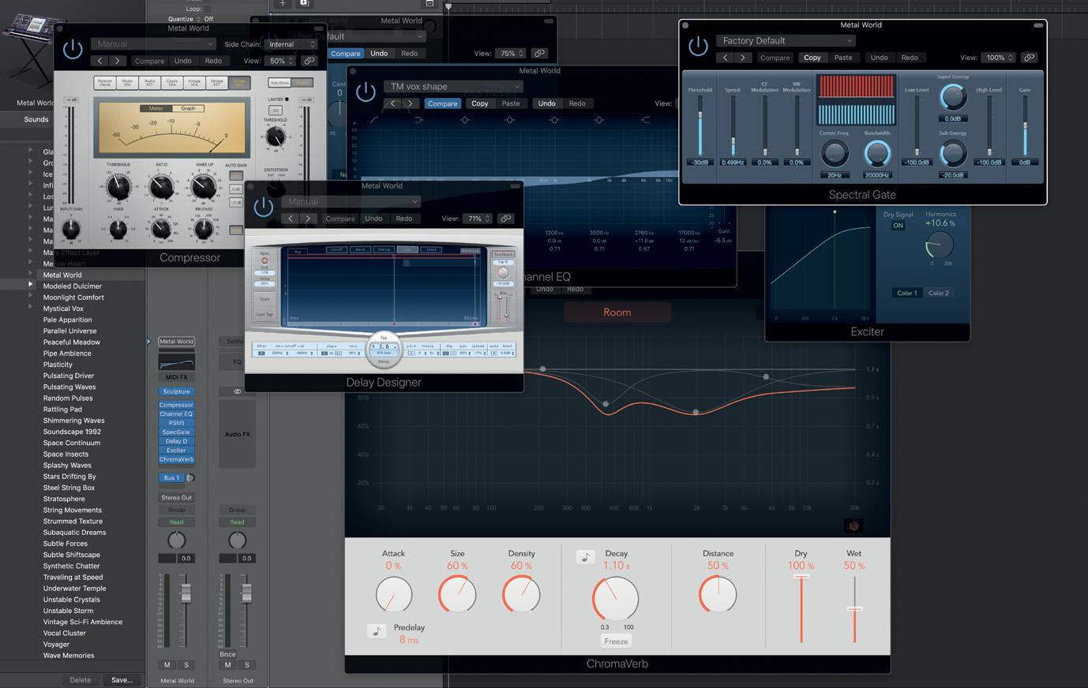This screenshot has width=1088, height=688.
Task: Go to previous preset in Delay Designer
Action: point(291,219)
